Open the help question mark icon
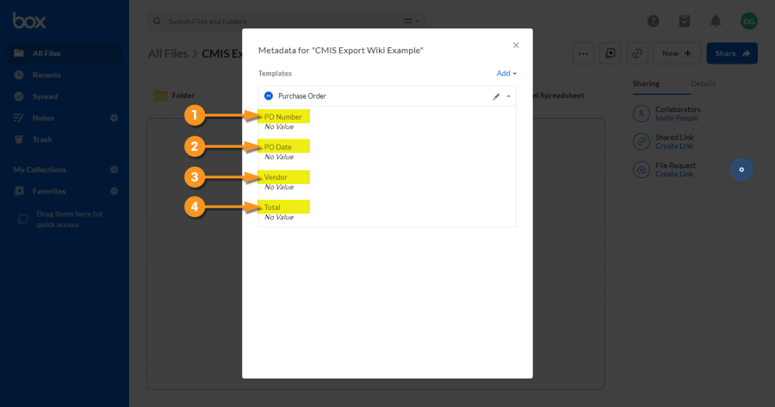 654,22
